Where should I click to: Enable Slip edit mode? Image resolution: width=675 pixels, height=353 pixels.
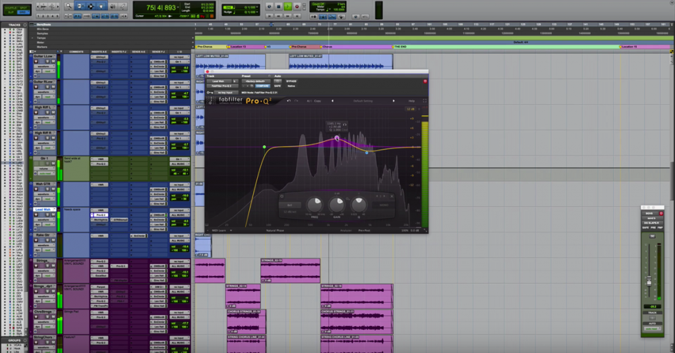pos(11,12)
